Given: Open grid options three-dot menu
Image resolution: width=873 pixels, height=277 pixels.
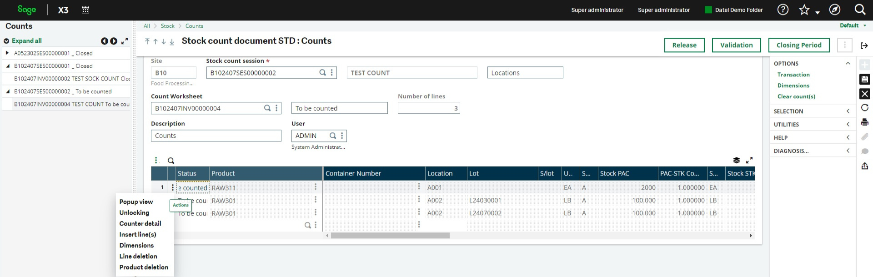Looking at the screenshot, I should coord(156,160).
